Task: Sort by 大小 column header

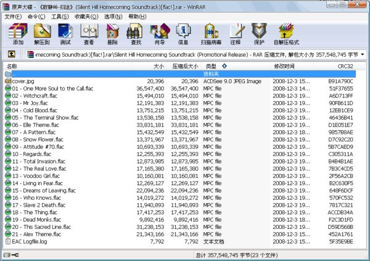Action: (x=150, y=66)
